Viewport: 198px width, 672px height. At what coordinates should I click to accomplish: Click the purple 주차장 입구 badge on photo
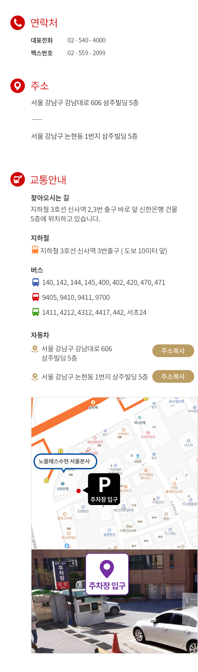(107, 574)
